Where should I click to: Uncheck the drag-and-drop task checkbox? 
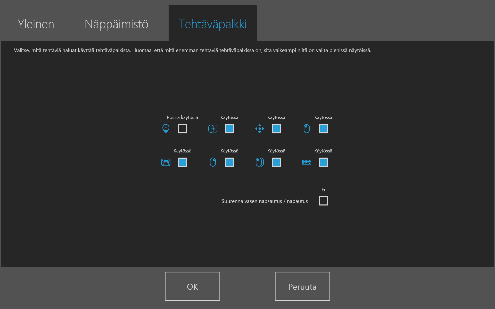229,128
